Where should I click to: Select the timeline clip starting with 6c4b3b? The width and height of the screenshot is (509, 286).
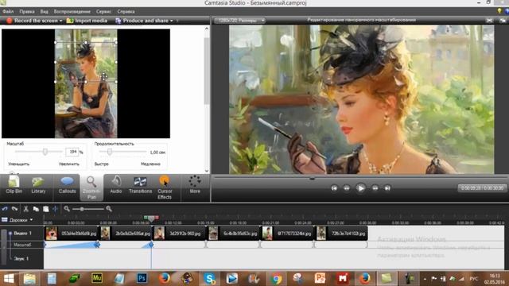(x=233, y=234)
